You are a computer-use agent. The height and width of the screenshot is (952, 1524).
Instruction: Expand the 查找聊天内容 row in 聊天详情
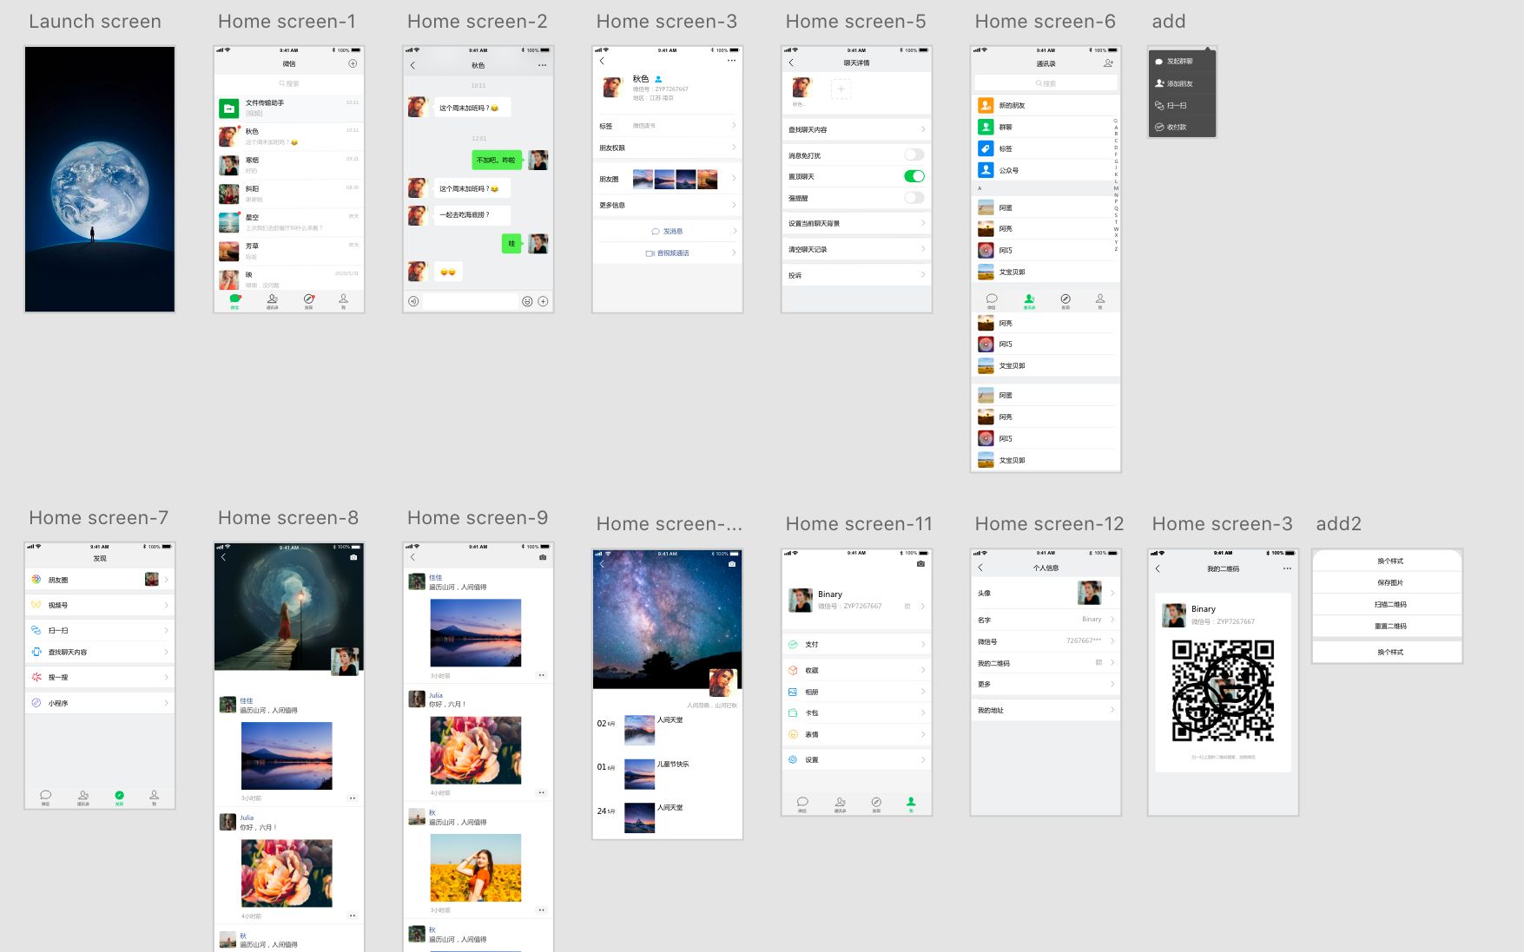(x=856, y=129)
